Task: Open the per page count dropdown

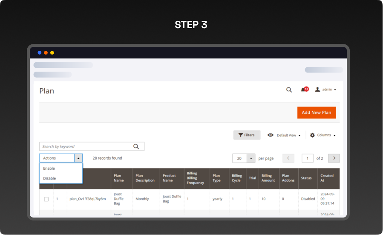Action: click(x=251, y=158)
